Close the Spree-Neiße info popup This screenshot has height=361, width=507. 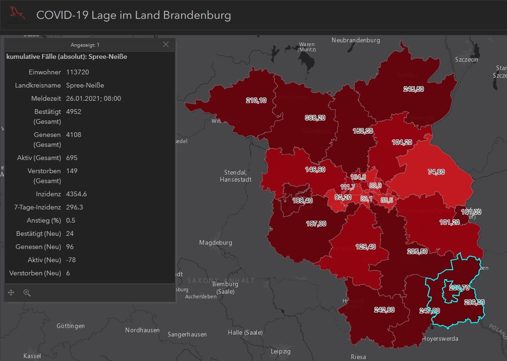(165, 45)
